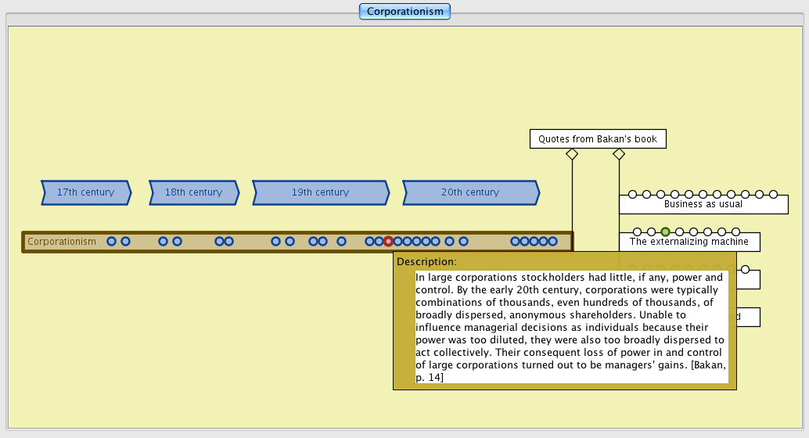Click the last blue marker on Corporationism timeline

pos(552,242)
